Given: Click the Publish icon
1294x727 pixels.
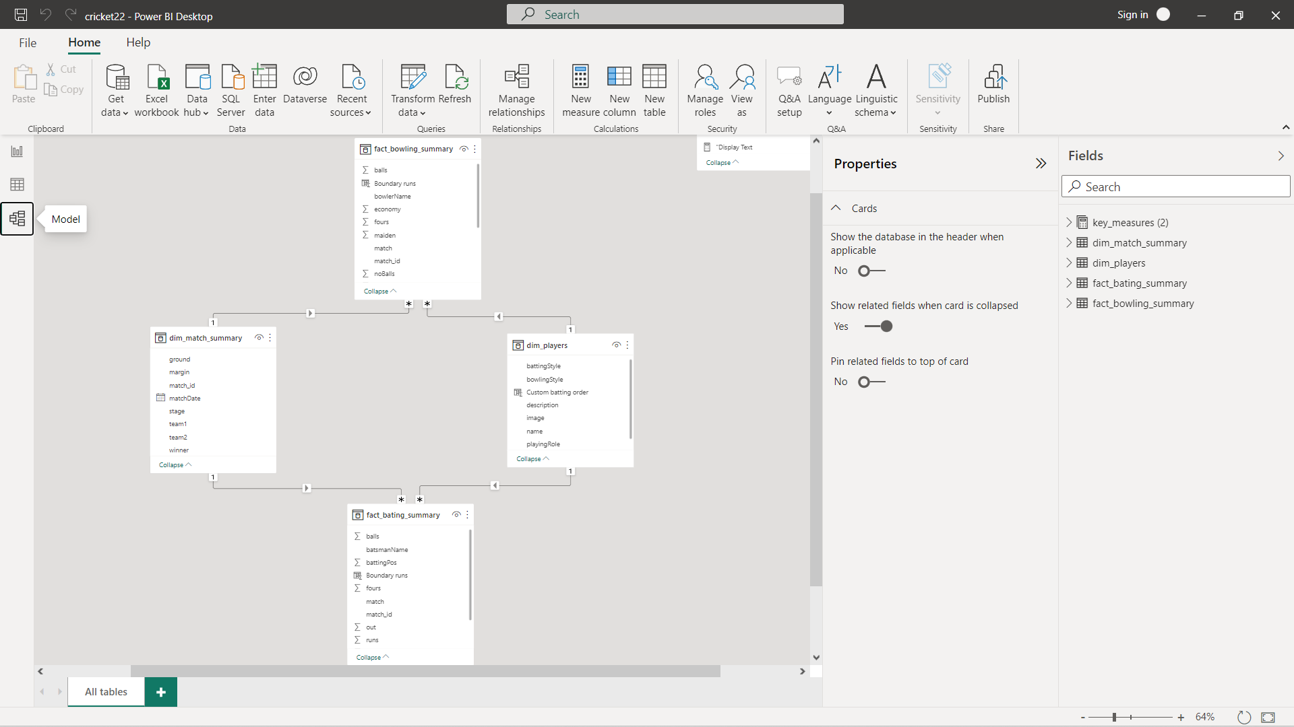Looking at the screenshot, I should tap(993, 78).
